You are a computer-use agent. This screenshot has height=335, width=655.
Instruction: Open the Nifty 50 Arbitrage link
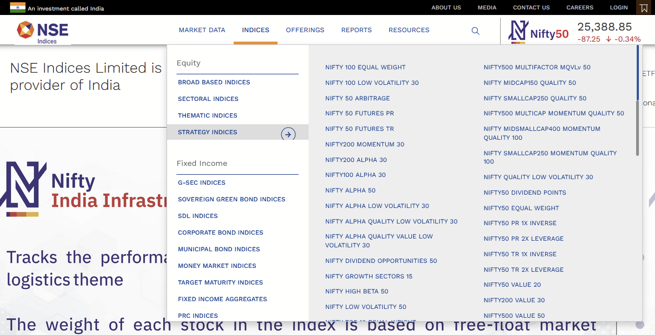[x=357, y=98]
